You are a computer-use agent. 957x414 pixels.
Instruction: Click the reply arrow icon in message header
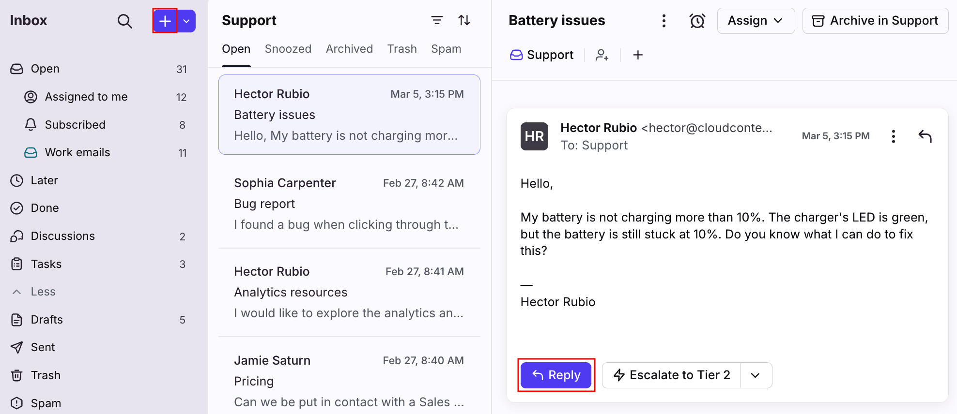[925, 136]
